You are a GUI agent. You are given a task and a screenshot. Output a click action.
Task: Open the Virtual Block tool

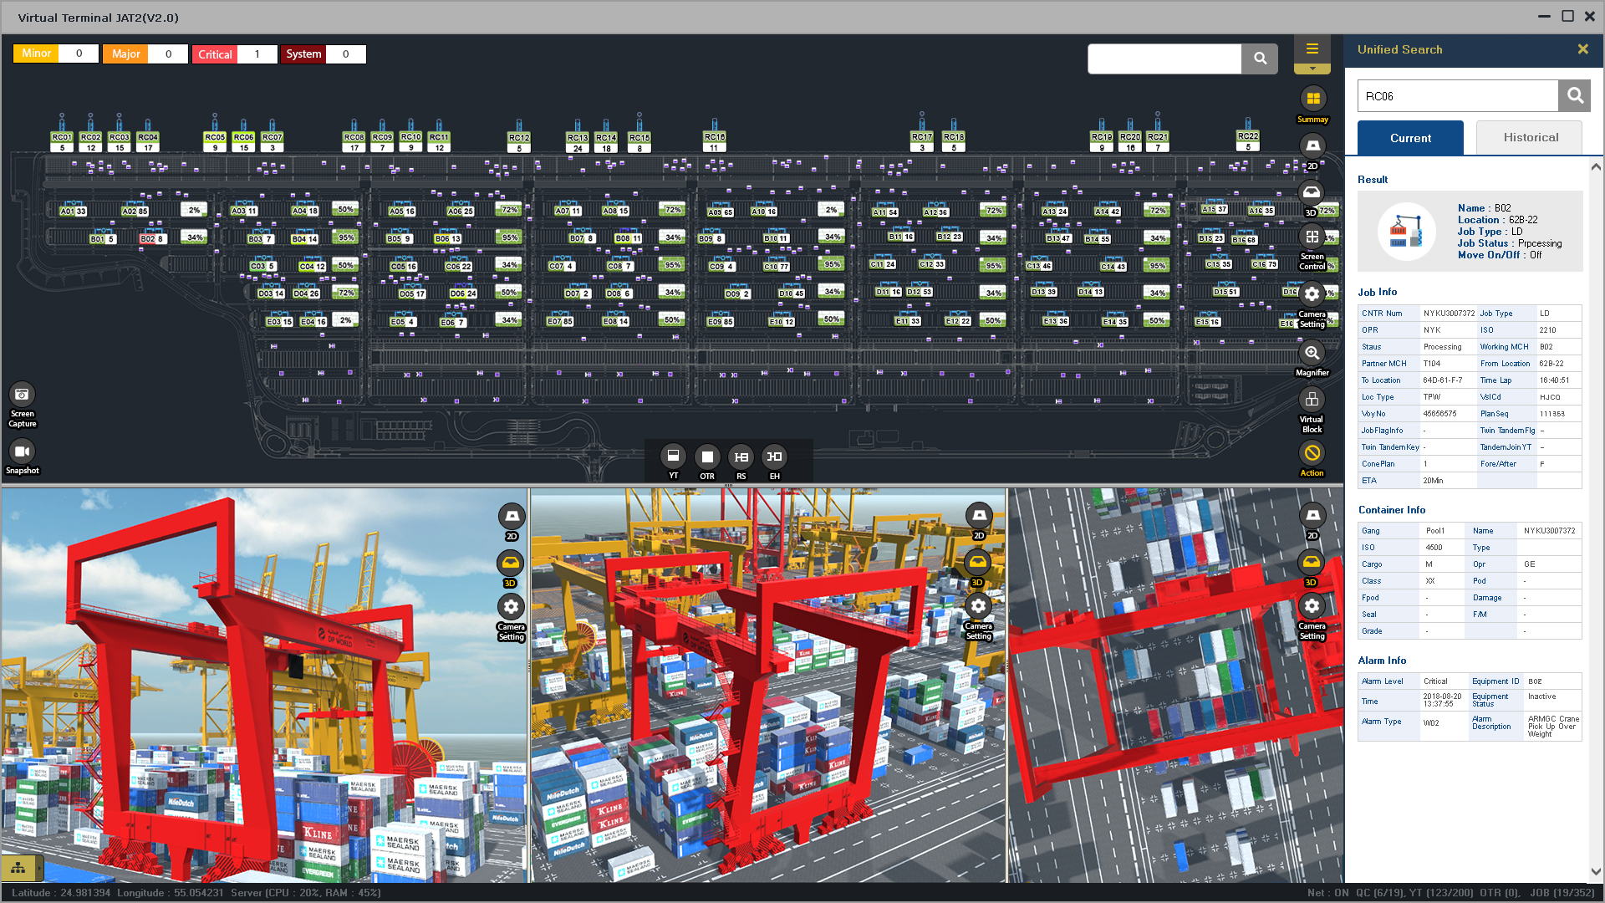pos(1312,400)
